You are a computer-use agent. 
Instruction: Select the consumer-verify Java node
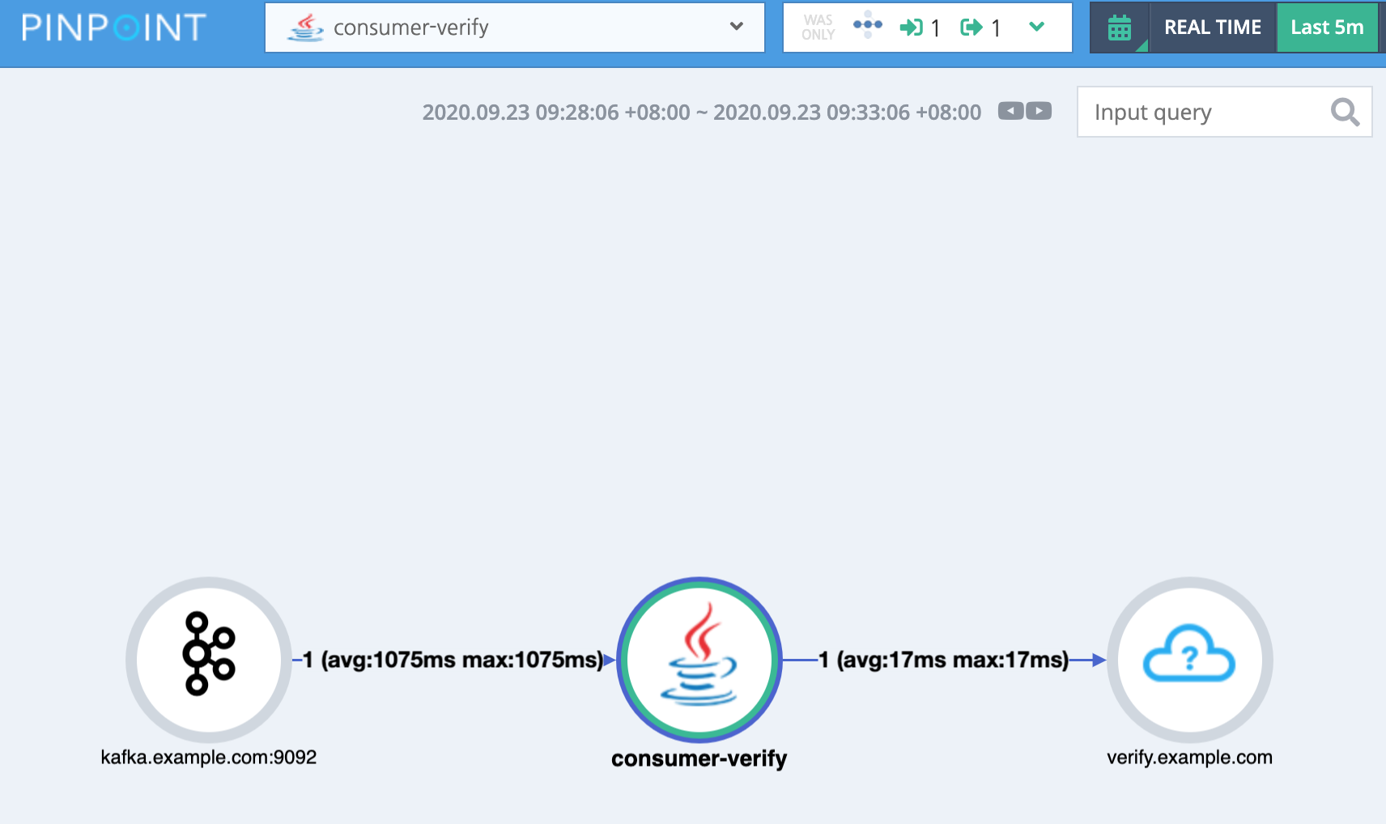(699, 660)
